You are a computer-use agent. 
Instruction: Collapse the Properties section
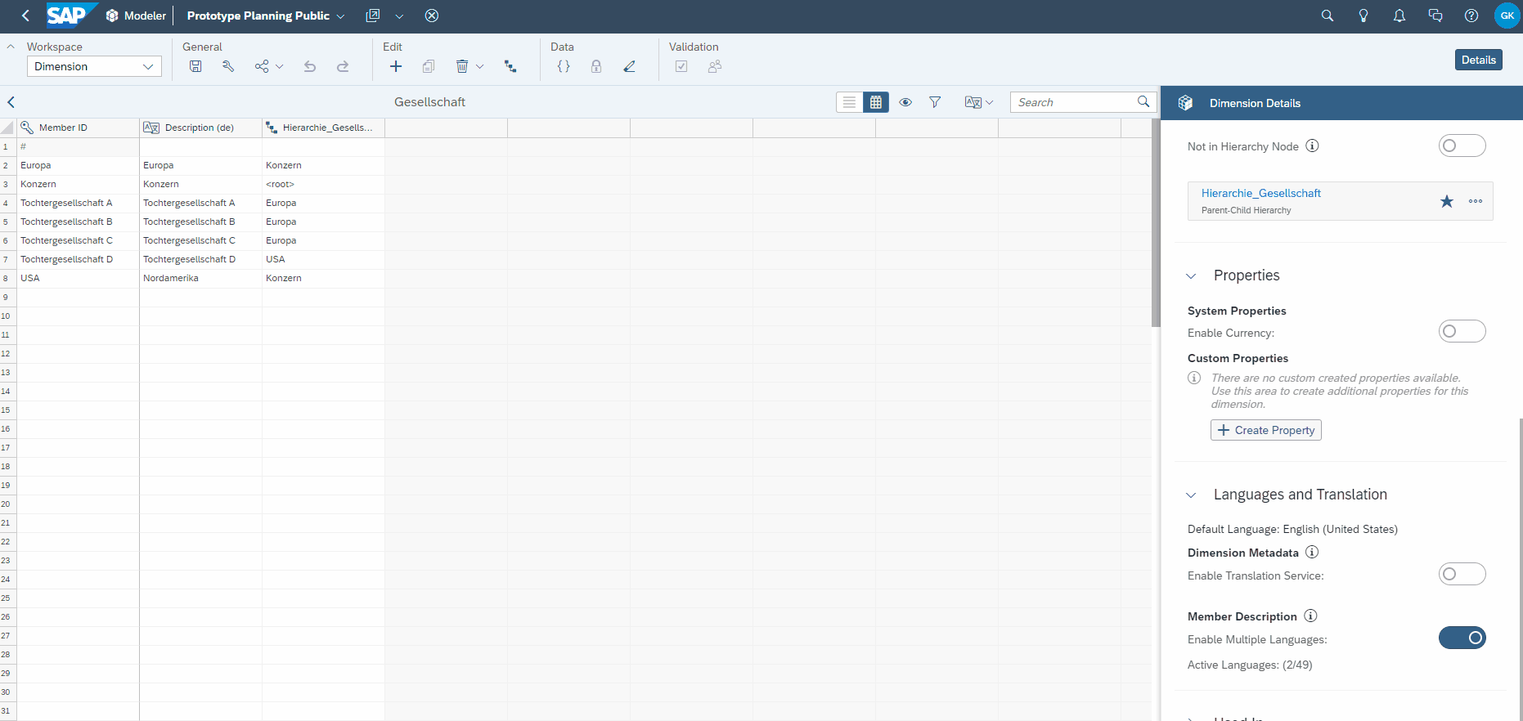(1192, 276)
